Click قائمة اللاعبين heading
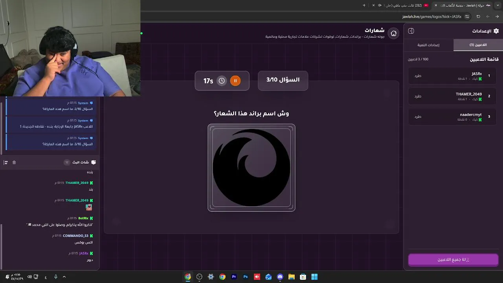This screenshot has width=503, height=283. click(x=484, y=59)
